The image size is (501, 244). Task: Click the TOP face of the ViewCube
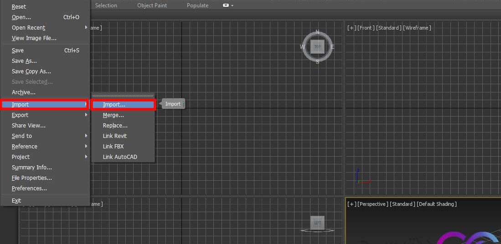point(317,47)
